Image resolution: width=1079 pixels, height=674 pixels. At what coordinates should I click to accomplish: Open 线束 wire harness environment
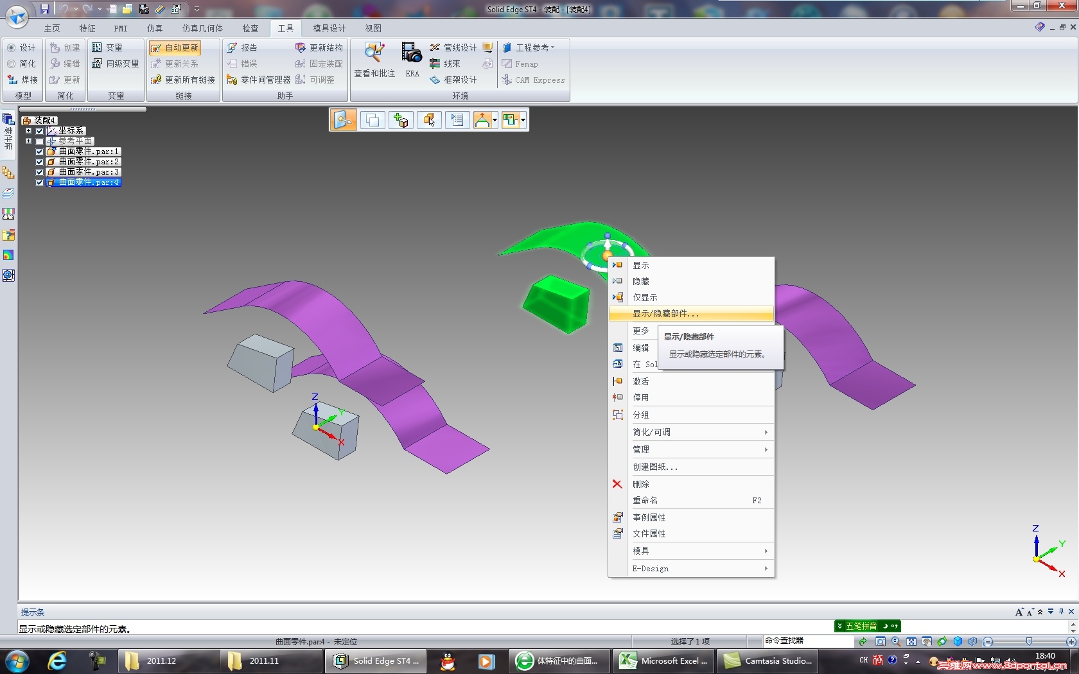tap(445, 64)
